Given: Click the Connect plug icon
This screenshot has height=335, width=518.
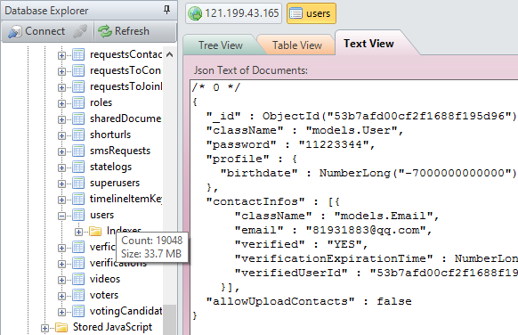Looking at the screenshot, I should point(14,31).
